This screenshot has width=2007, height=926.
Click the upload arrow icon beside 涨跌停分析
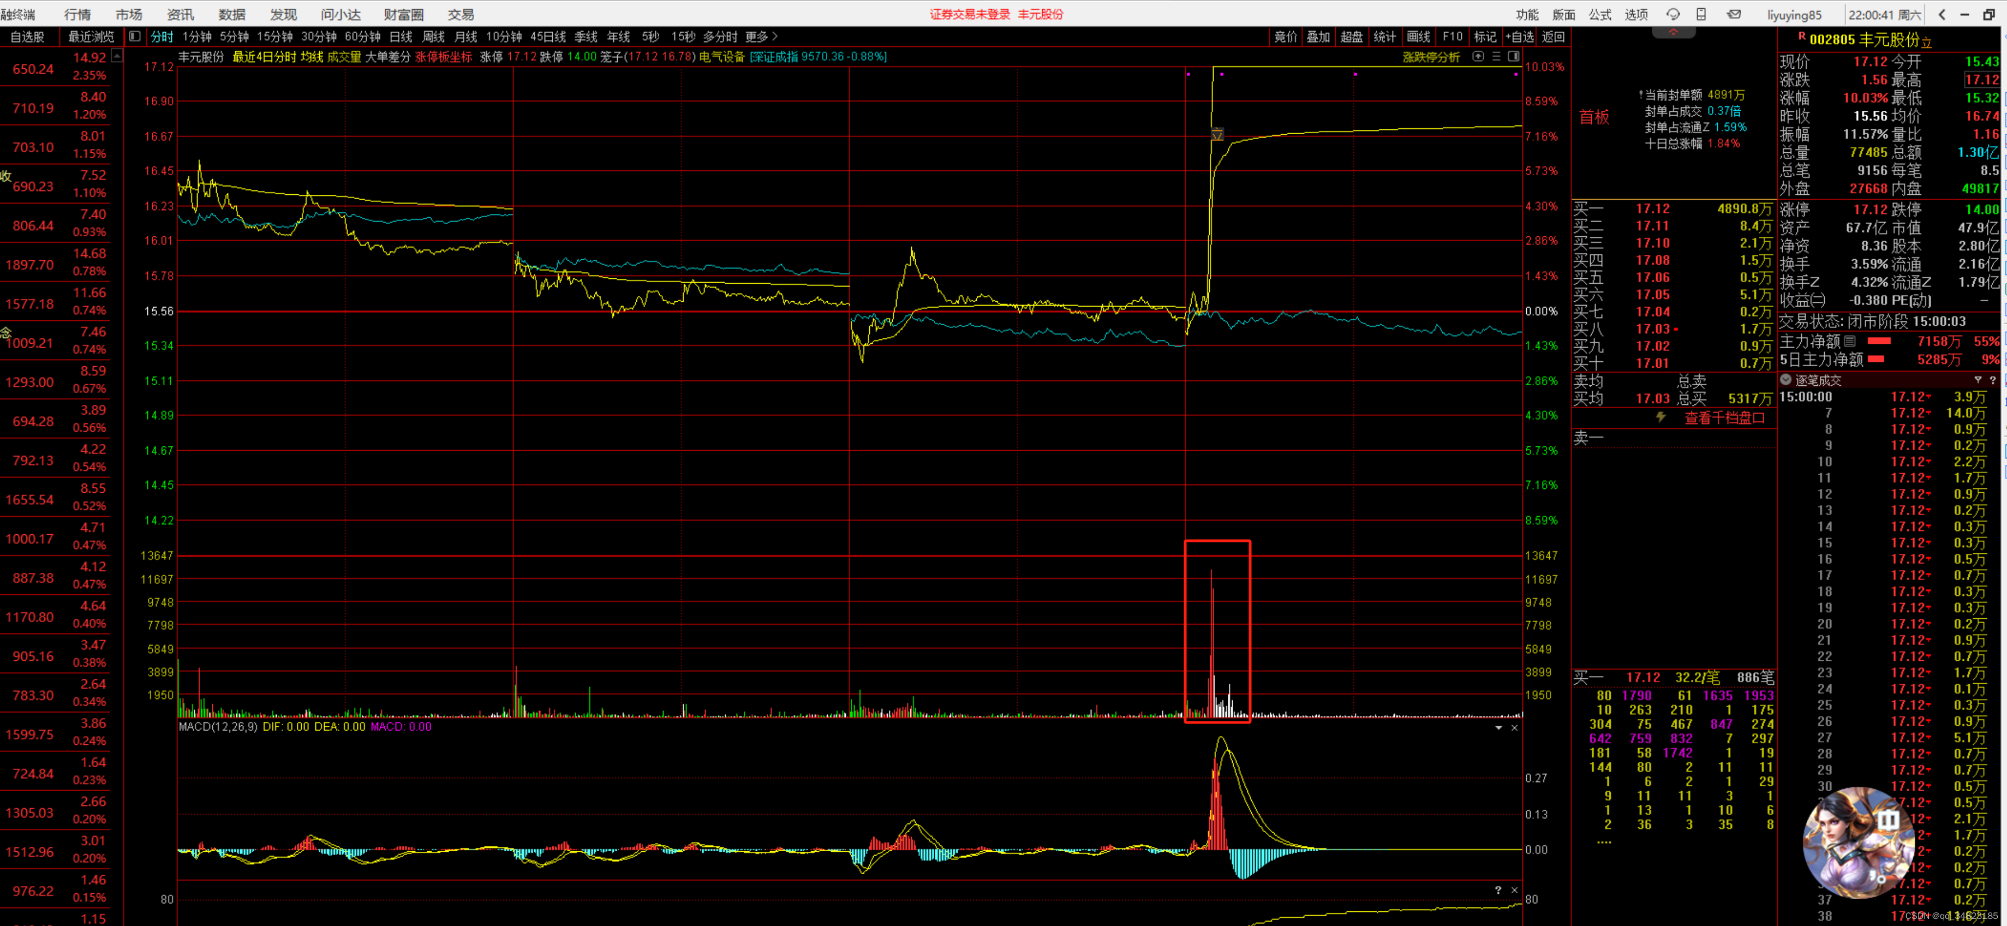tap(1478, 56)
